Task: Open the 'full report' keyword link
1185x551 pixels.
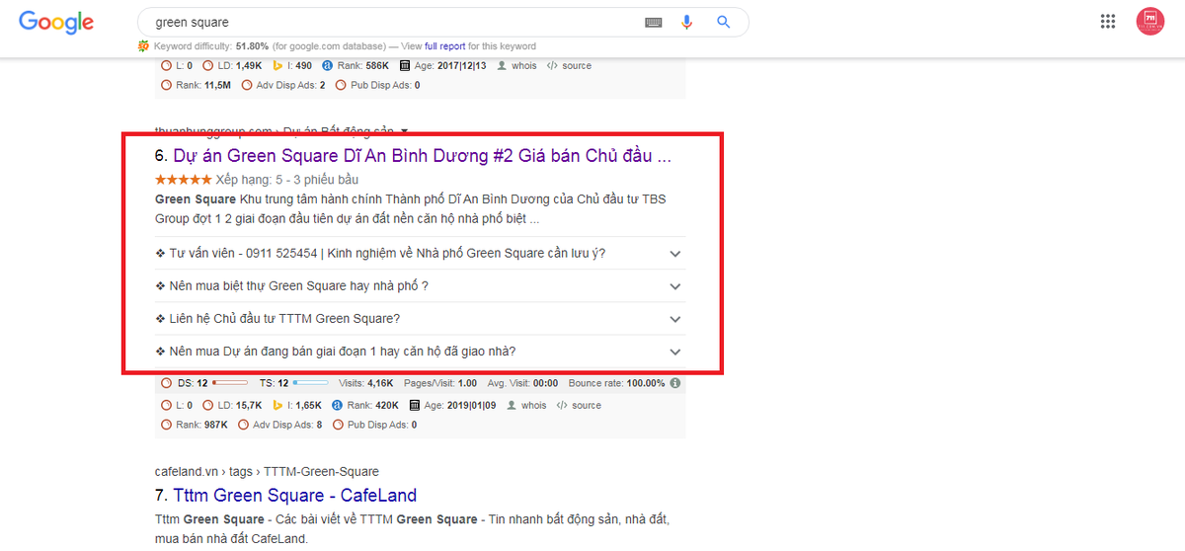Action: click(x=444, y=46)
